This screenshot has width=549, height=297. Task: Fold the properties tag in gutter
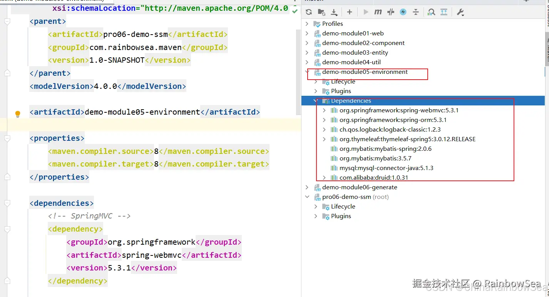pyautogui.click(x=7, y=138)
